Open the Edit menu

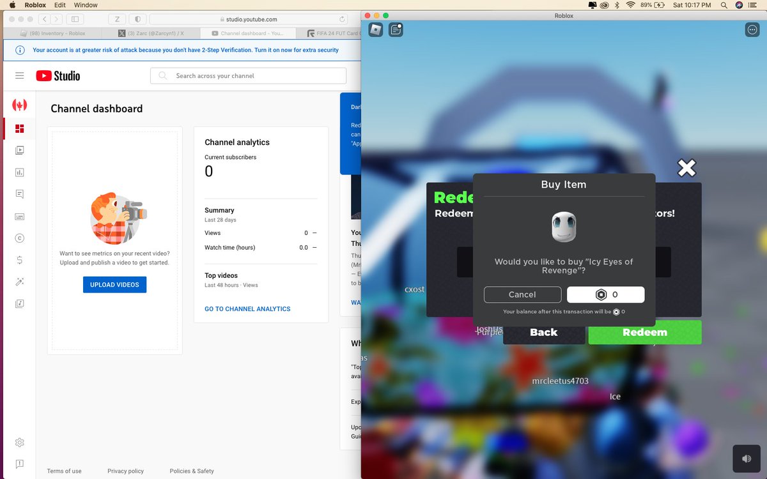pos(60,4)
